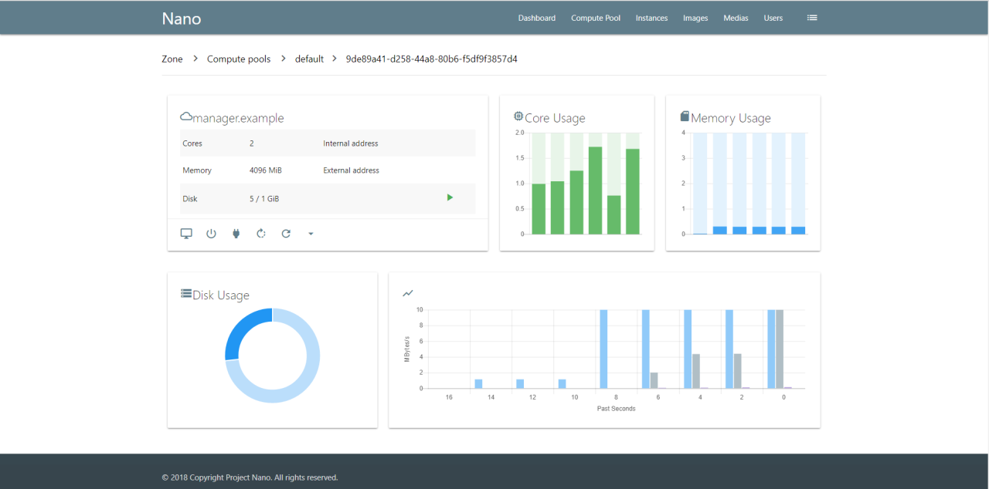Click the default pool breadcrumb link

pos(309,59)
